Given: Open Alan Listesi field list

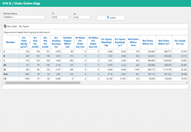Looking at the screenshot, I should coord(12,26).
